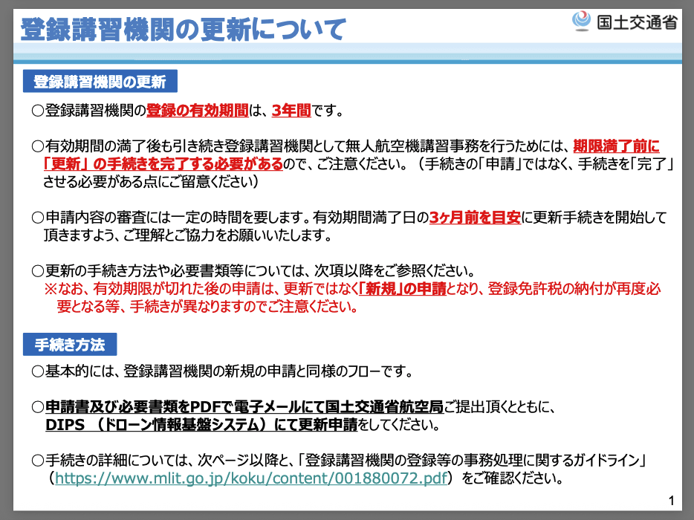Click the page number 1
Image resolution: width=694 pixels, height=520 pixels.
tap(672, 499)
